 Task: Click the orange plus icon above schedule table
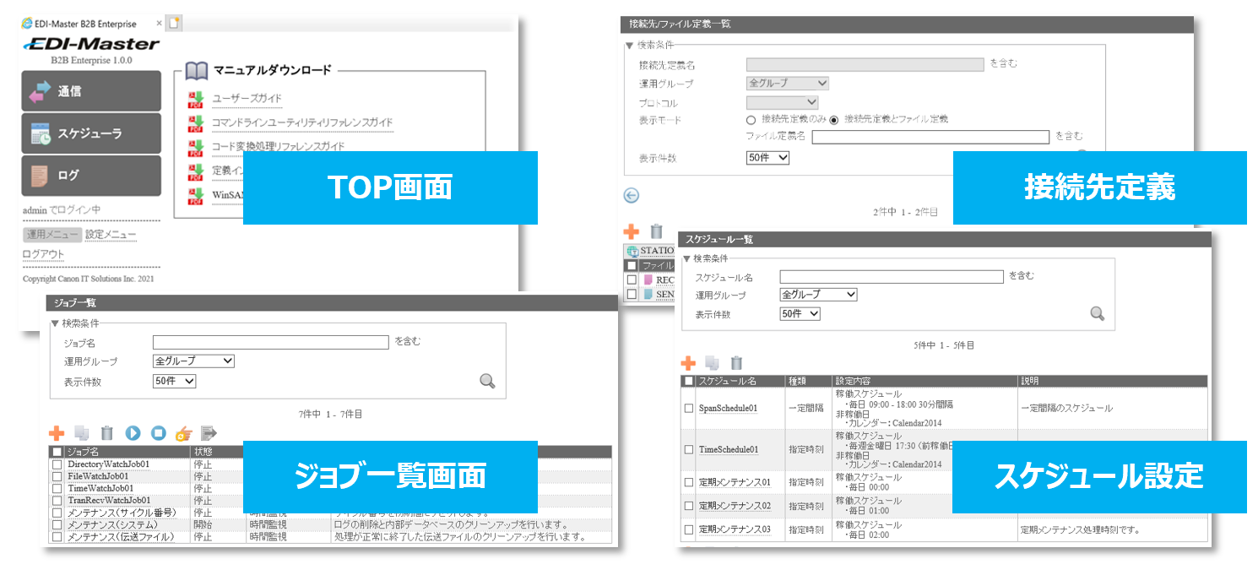coord(688,363)
